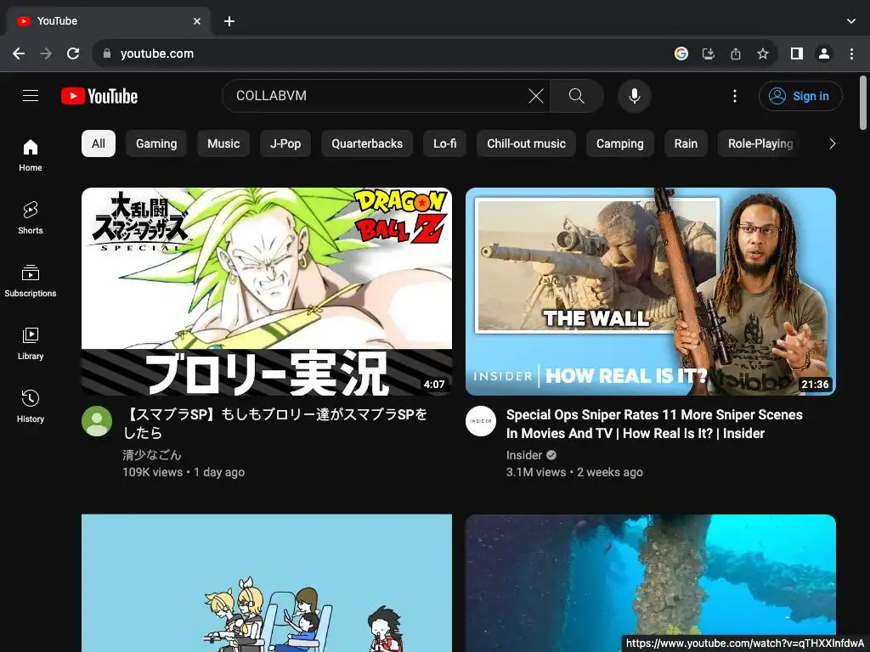The image size is (870, 652).
Task: Click the magnifier search button
Action: [x=577, y=96]
